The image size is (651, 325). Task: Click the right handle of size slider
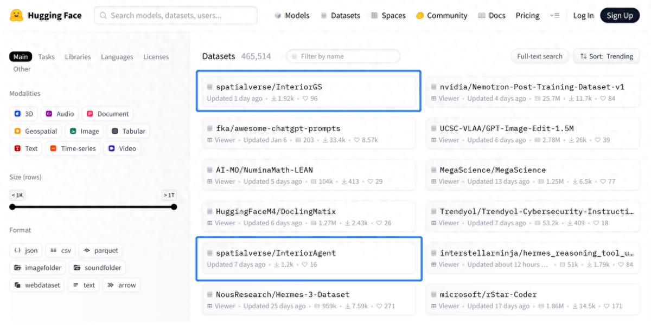(174, 207)
